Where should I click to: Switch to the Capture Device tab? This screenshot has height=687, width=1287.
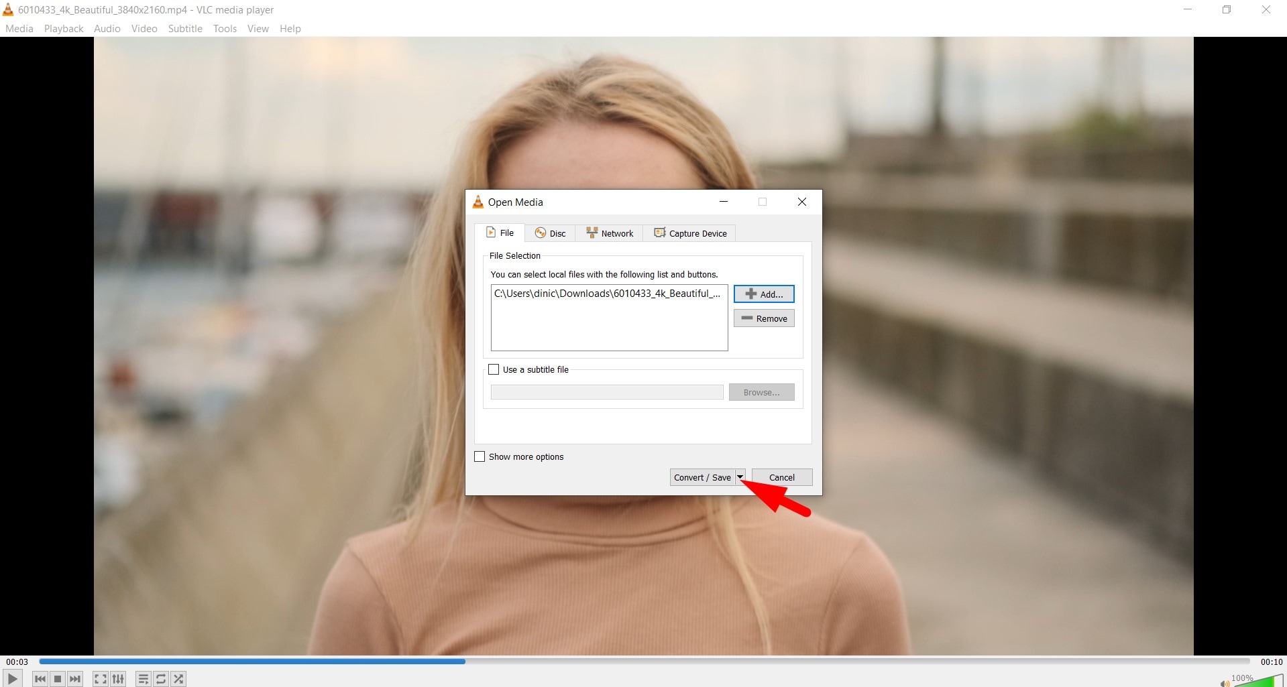point(690,233)
